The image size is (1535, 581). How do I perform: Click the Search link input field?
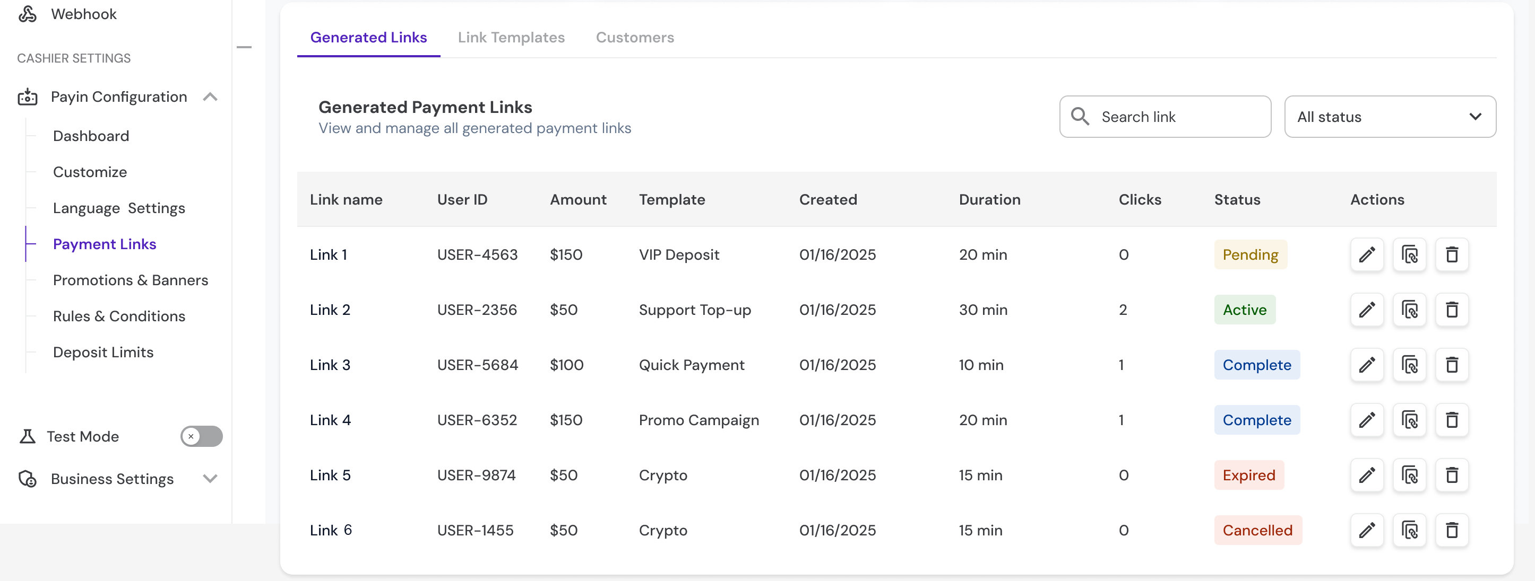click(x=1165, y=117)
